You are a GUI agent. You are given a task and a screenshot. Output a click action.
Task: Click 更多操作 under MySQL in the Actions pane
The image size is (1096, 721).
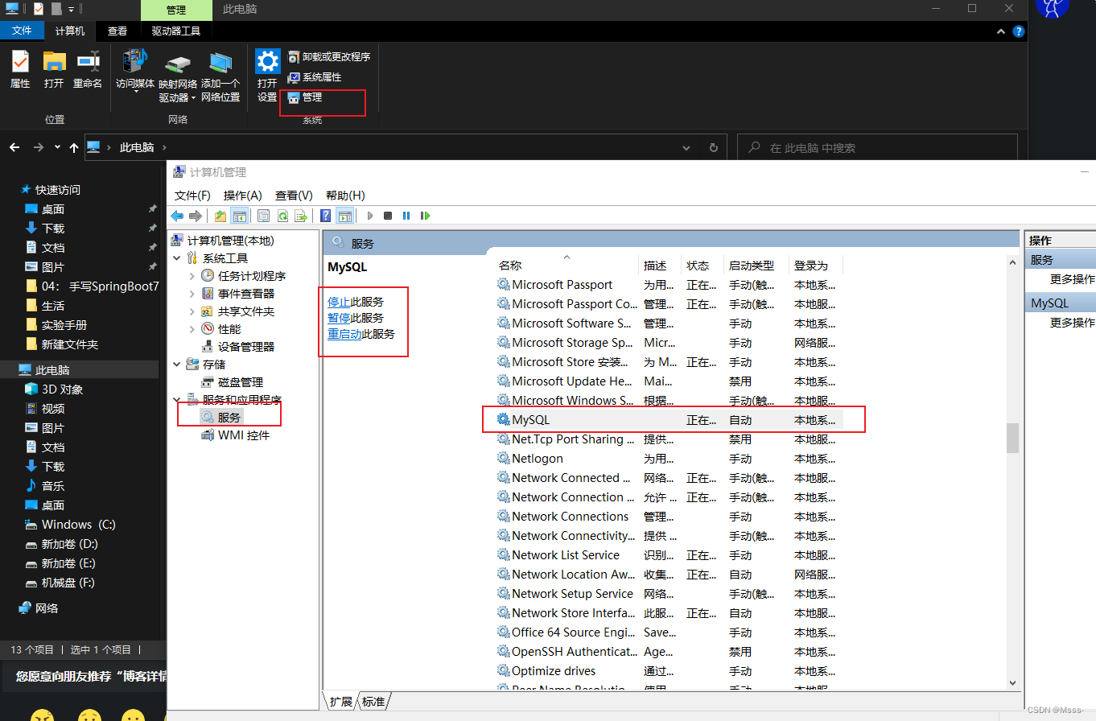click(1073, 323)
